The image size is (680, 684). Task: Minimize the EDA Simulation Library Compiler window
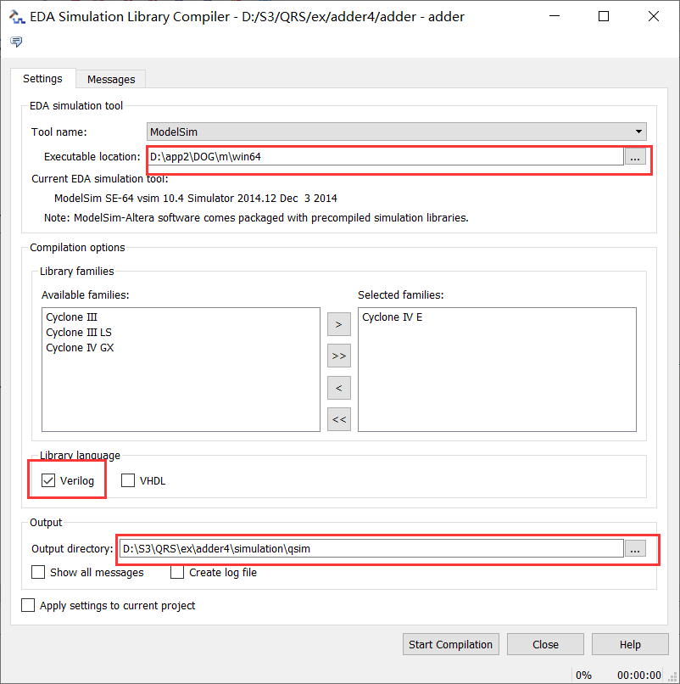point(555,16)
